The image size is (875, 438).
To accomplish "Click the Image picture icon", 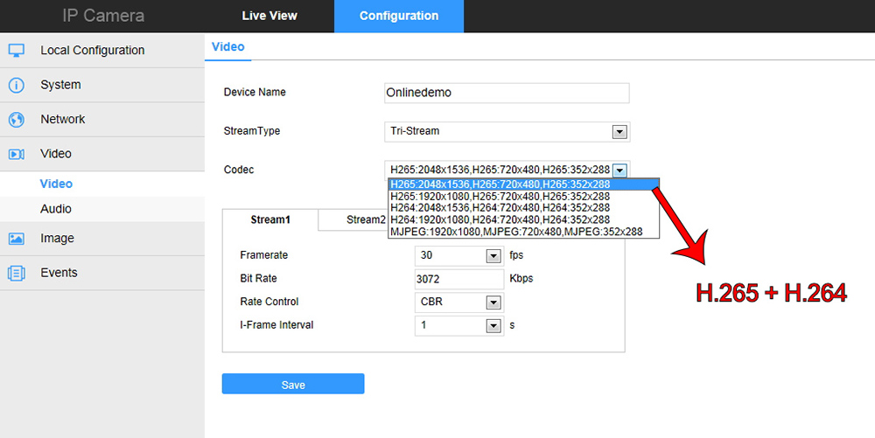I will pos(17,239).
